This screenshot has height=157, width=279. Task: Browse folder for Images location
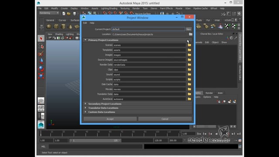click(x=189, y=55)
